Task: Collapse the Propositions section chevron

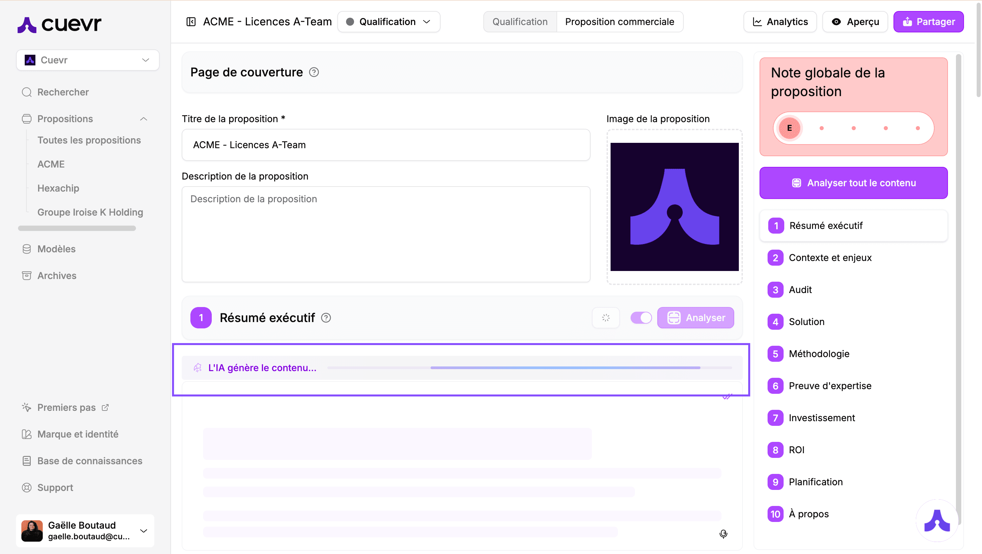Action: [144, 119]
